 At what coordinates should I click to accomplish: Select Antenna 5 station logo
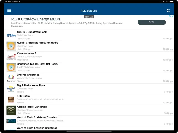pos(11,57)
